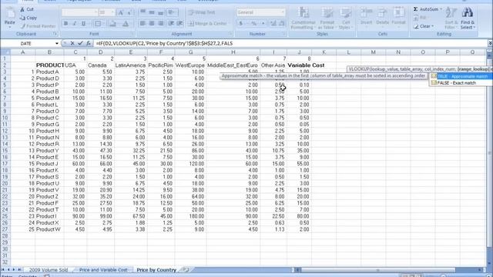Open the Find & Select menu

click(x=468, y=18)
